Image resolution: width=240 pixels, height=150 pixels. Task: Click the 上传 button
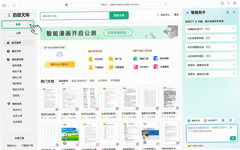point(18,33)
